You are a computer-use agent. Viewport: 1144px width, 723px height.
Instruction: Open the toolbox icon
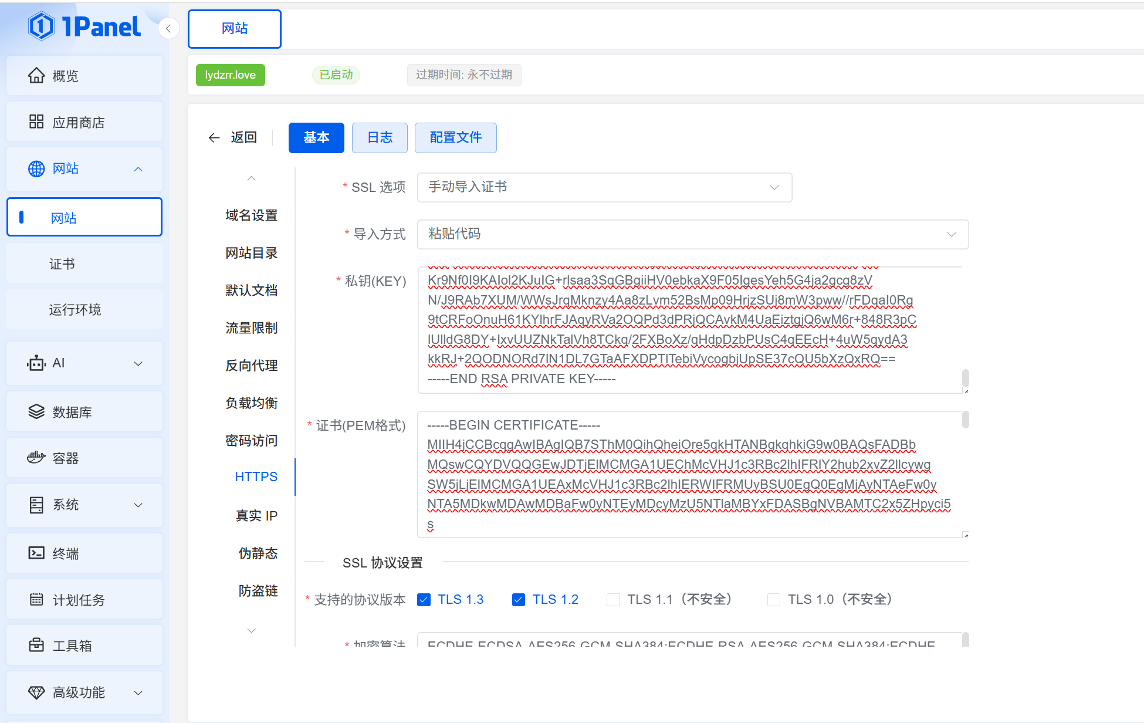pos(36,646)
